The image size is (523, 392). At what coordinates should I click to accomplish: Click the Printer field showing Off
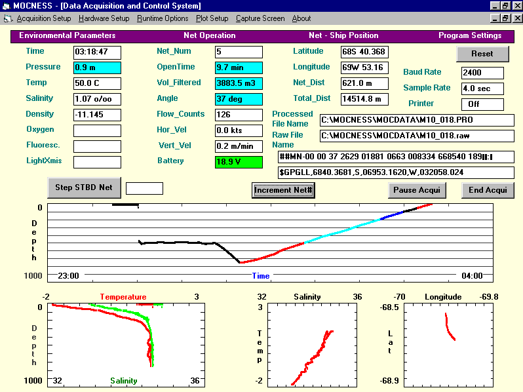482,104
